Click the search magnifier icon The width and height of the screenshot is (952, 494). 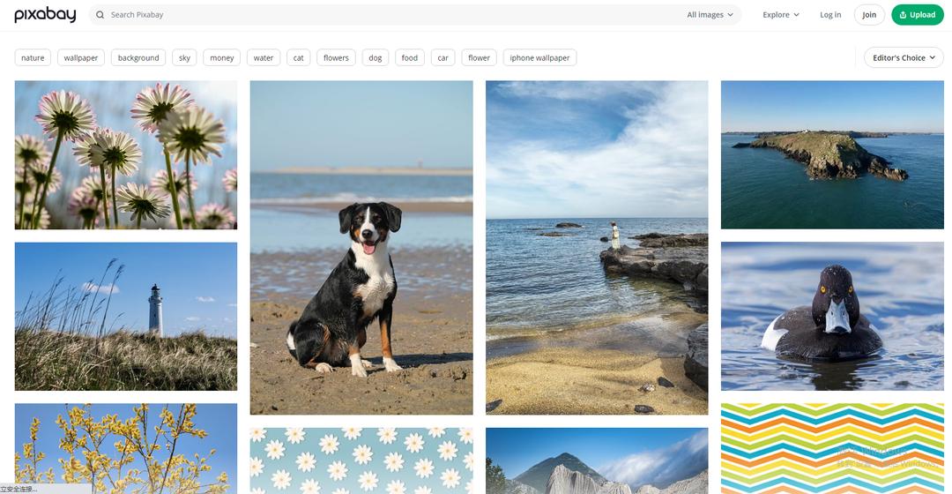[100, 15]
